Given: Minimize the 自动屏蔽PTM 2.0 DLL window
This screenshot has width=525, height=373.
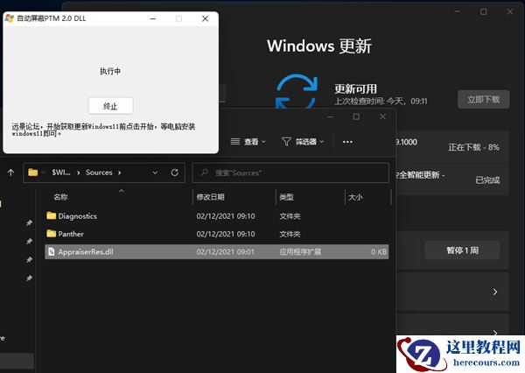Looking at the screenshot, I should tap(153, 18).
